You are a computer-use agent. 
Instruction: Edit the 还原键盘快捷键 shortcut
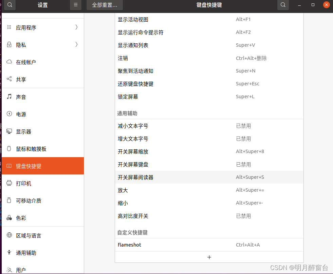209,84
